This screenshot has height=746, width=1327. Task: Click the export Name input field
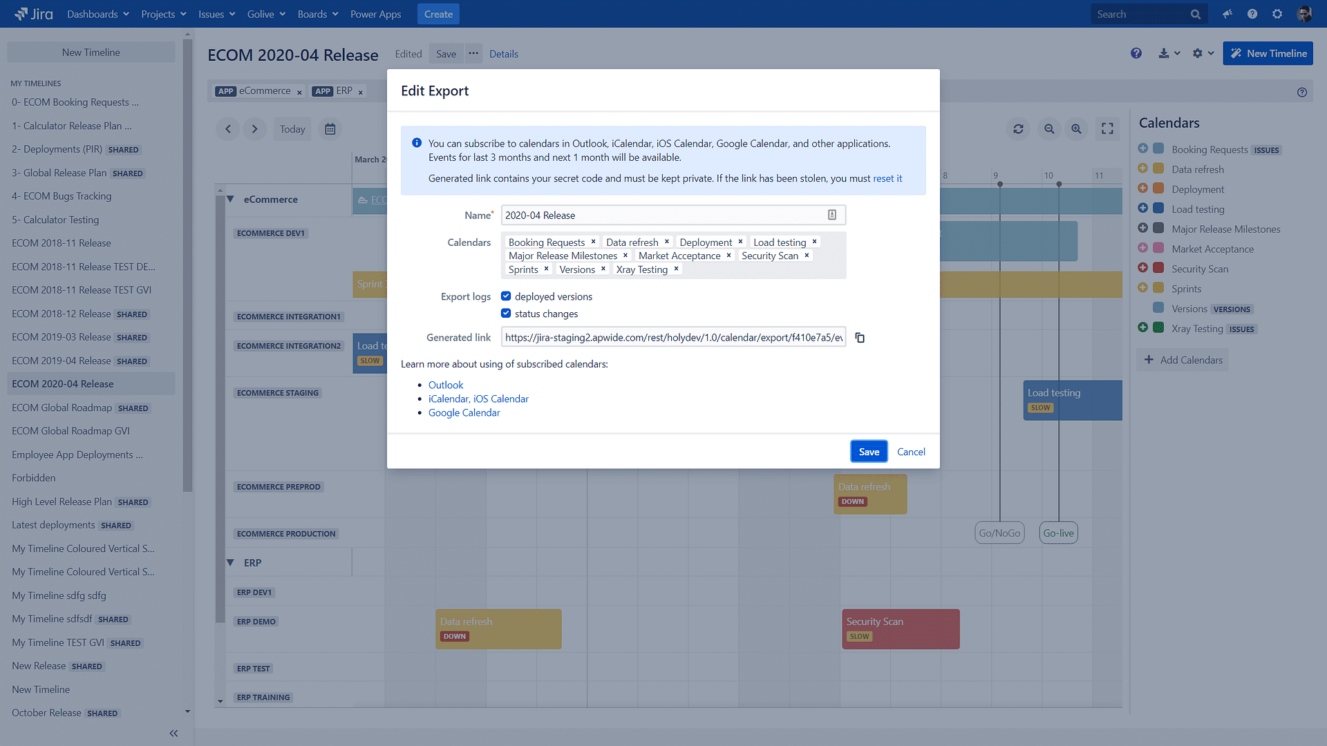click(x=657, y=215)
